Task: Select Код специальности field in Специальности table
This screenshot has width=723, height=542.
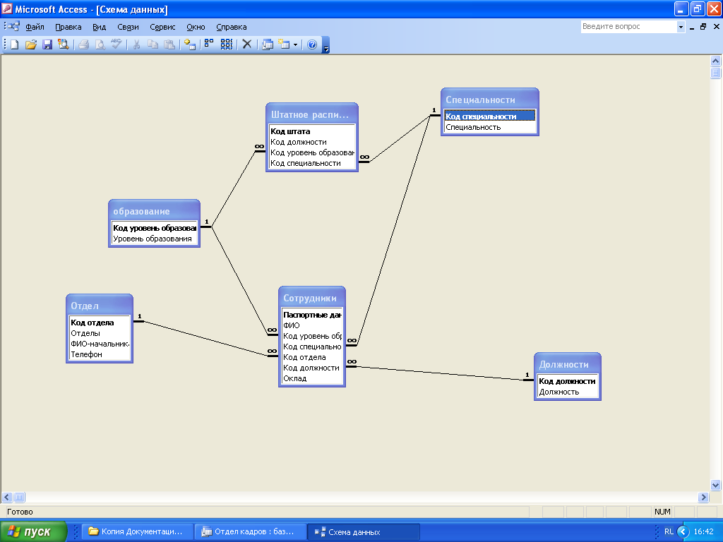Action: tap(490, 116)
